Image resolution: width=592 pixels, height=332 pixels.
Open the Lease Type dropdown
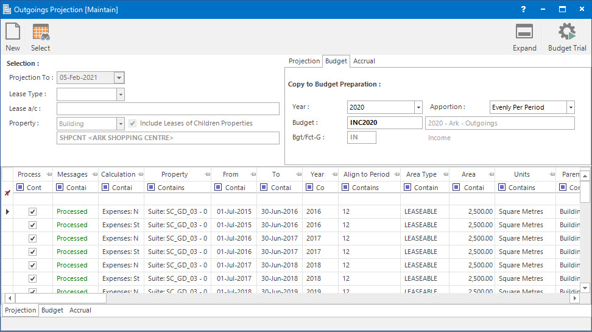pyautogui.click(x=120, y=94)
